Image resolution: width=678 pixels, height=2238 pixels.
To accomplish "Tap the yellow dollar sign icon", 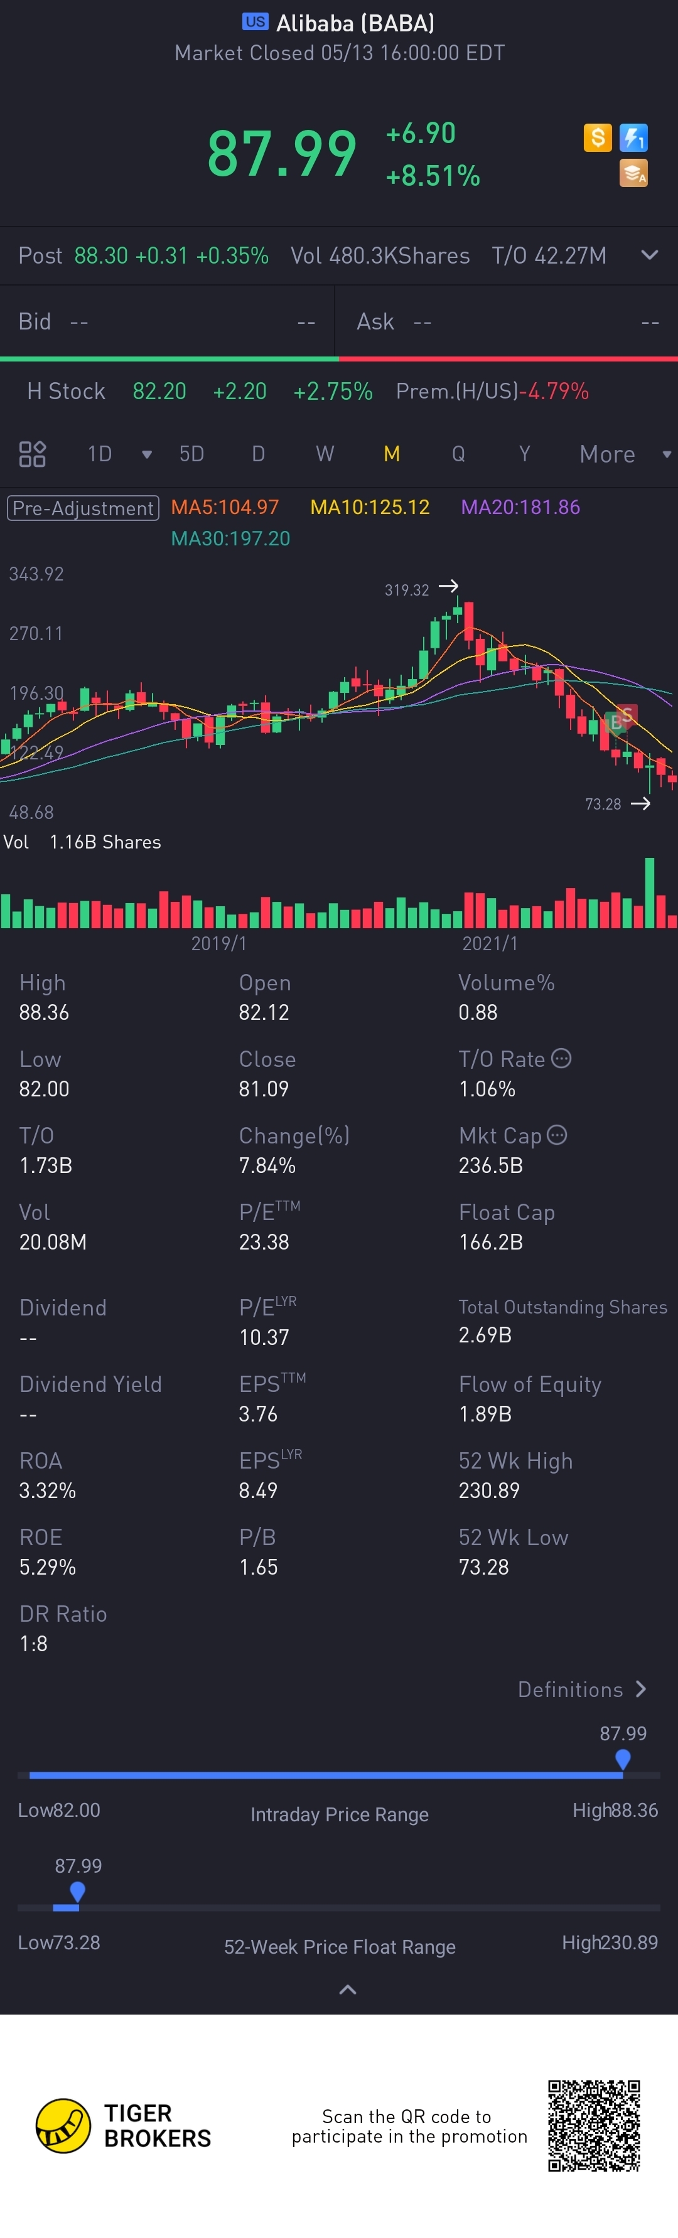I will click(x=597, y=137).
